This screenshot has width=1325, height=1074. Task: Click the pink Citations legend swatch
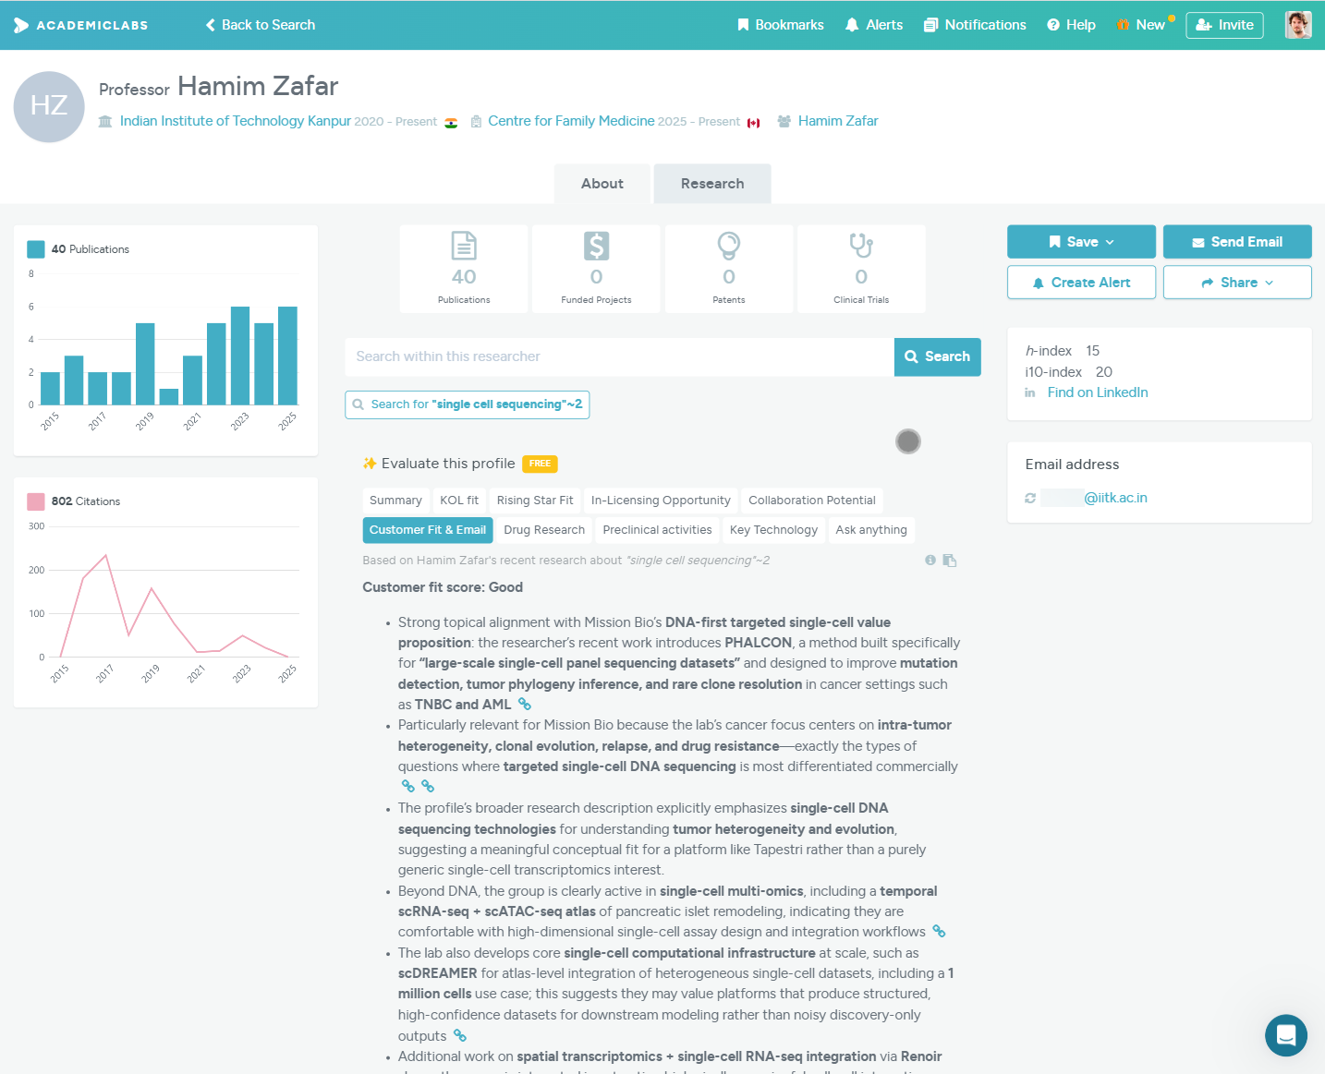[x=36, y=501]
